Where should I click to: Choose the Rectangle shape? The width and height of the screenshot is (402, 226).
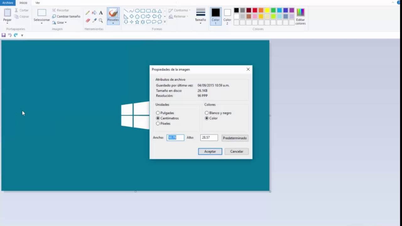click(143, 11)
